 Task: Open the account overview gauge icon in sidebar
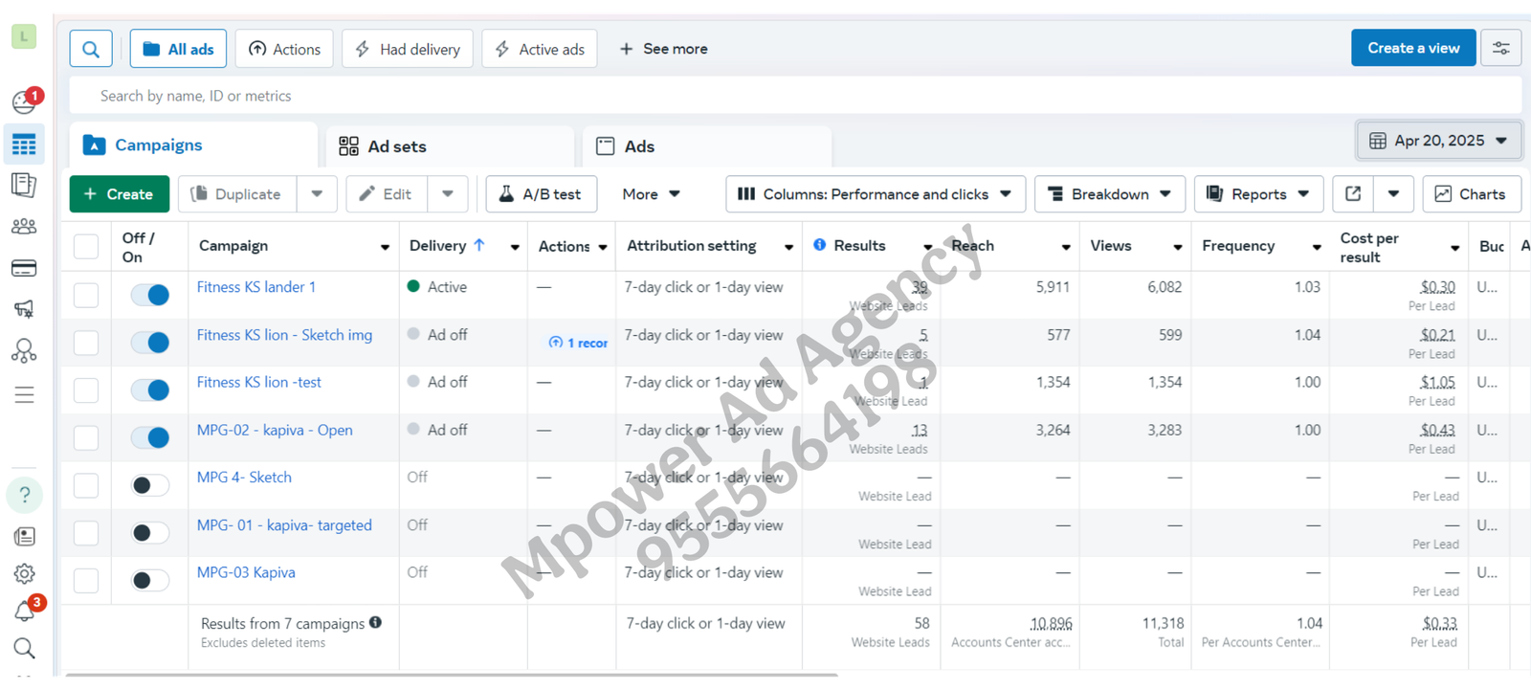point(25,101)
